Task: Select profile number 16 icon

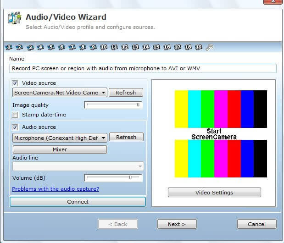Action: pos(167,47)
